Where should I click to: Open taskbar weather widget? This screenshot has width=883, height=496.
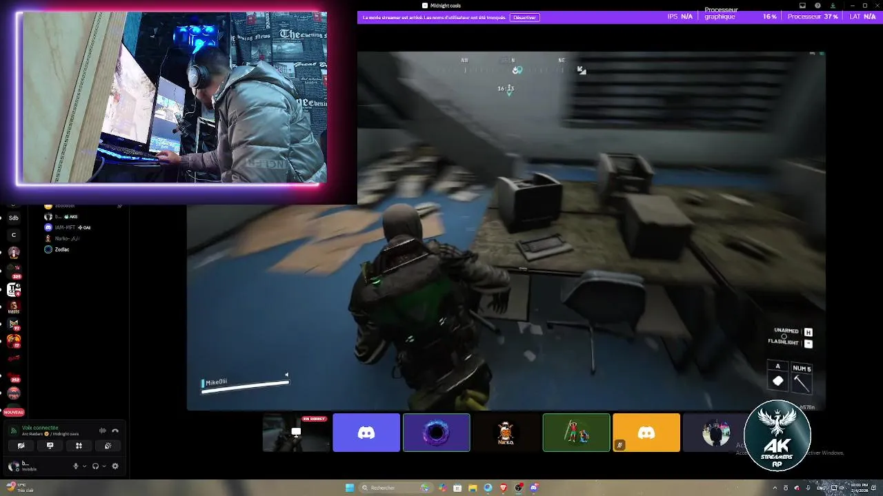pyautogui.click(x=19, y=488)
